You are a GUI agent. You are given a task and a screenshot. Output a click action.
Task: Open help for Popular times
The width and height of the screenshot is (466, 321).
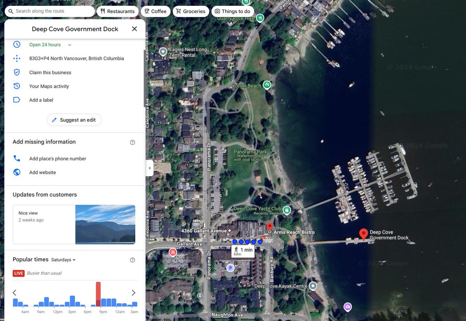click(132, 260)
